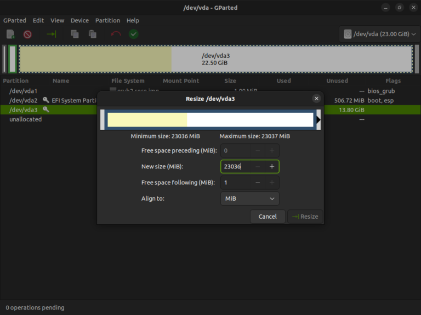This screenshot has height=315, width=421.
Task: Open the View menu
Action: coord(57,20)
